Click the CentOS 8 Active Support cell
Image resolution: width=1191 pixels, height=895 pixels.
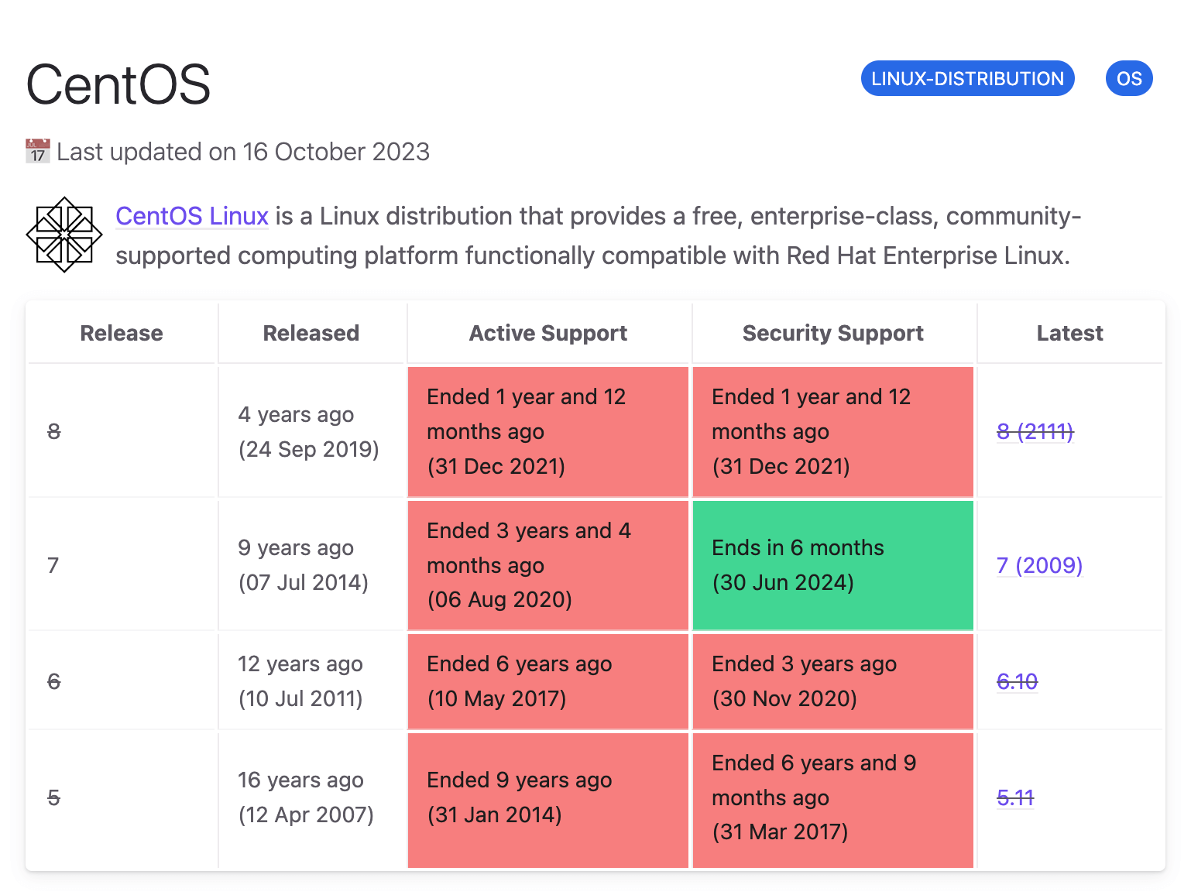[x=548, y=431]
